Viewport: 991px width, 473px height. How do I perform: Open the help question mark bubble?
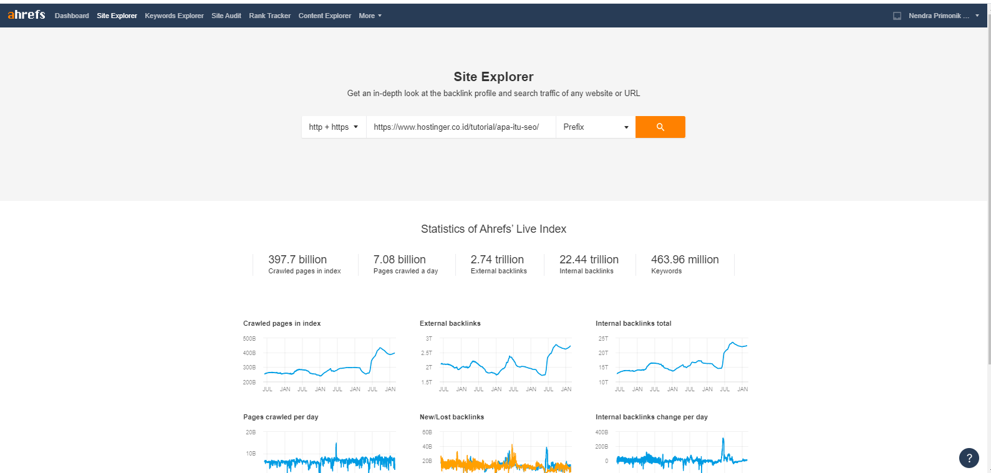pyautogui.click(x=969, y=458)
